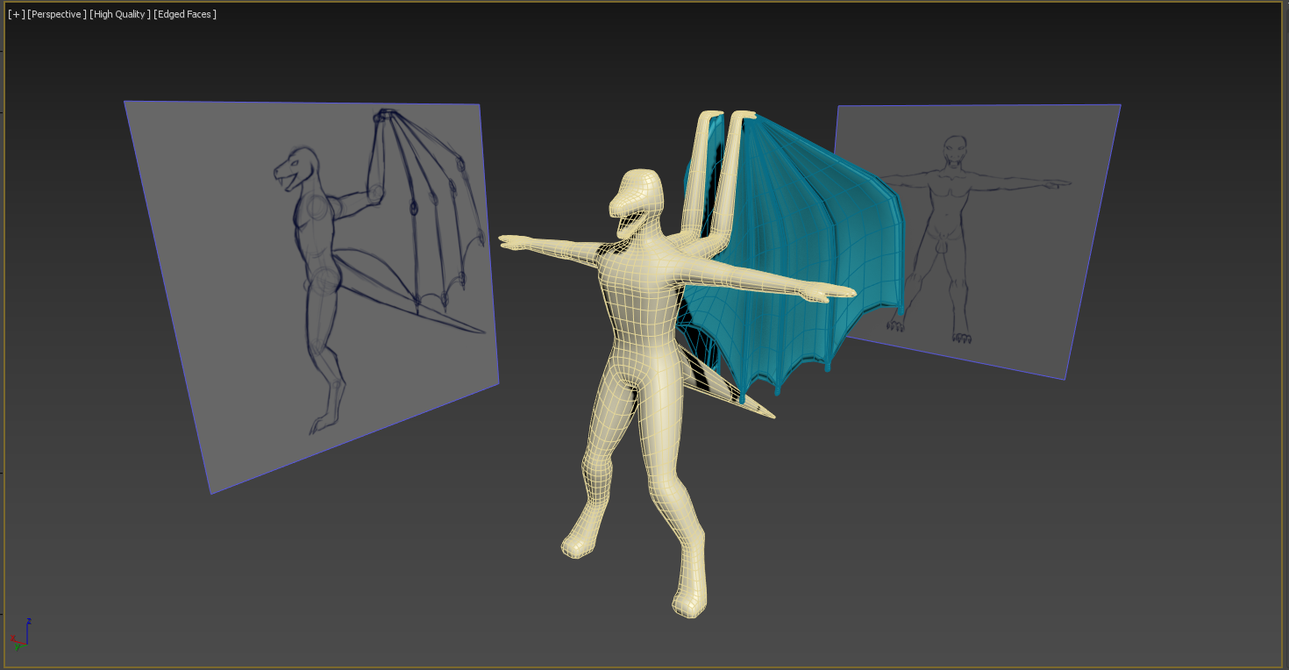Open the Edged Faces display menu

click(x=185, y=14)
